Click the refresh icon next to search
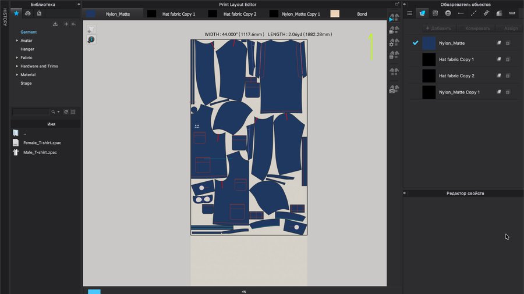The height and width of the screenshot is (294, 524). click(66, 112)
